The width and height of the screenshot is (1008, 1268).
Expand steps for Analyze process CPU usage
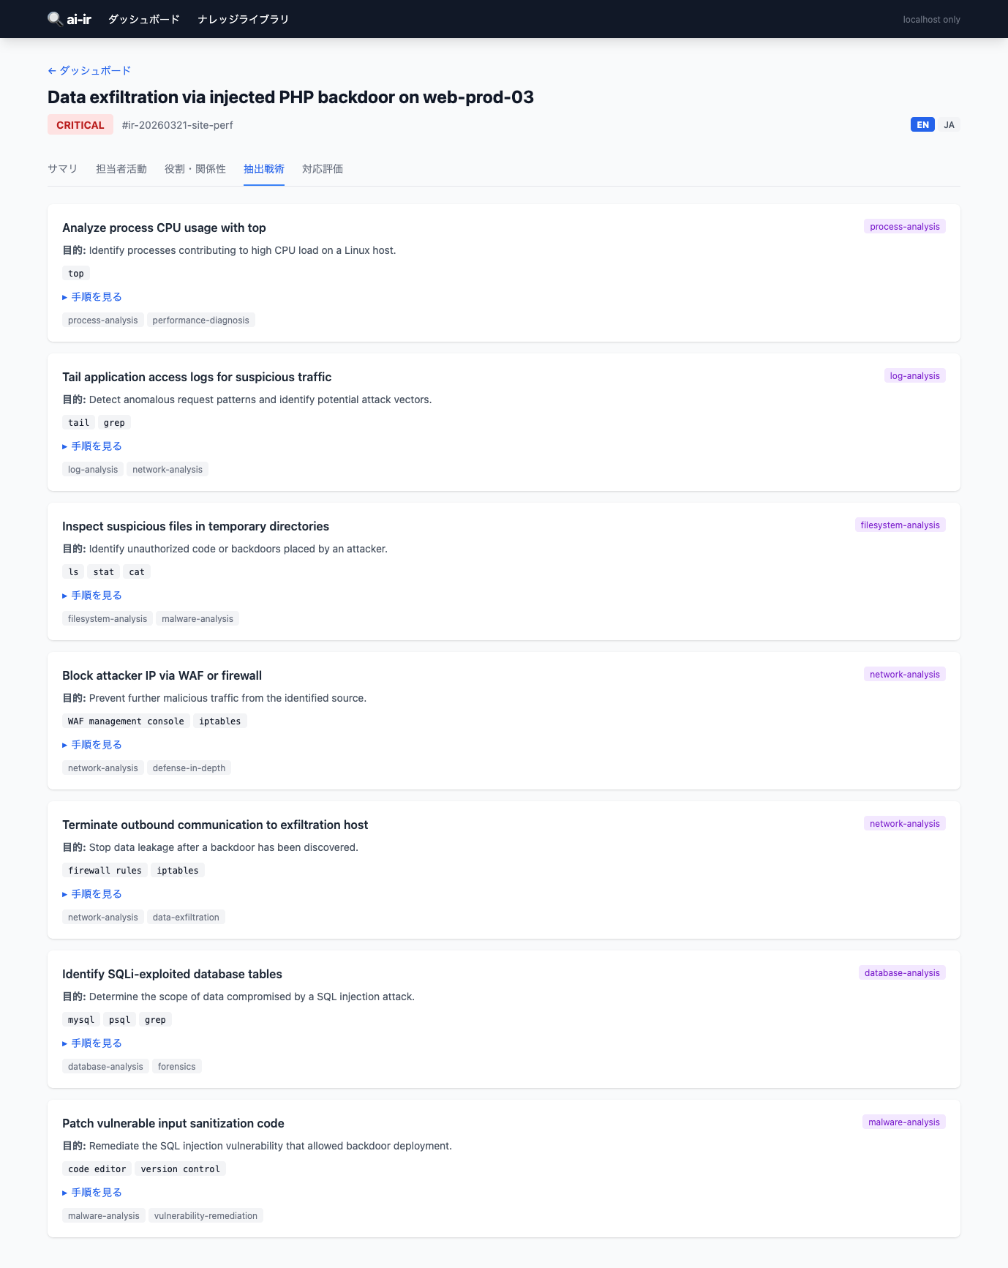[x=92, y=297]
